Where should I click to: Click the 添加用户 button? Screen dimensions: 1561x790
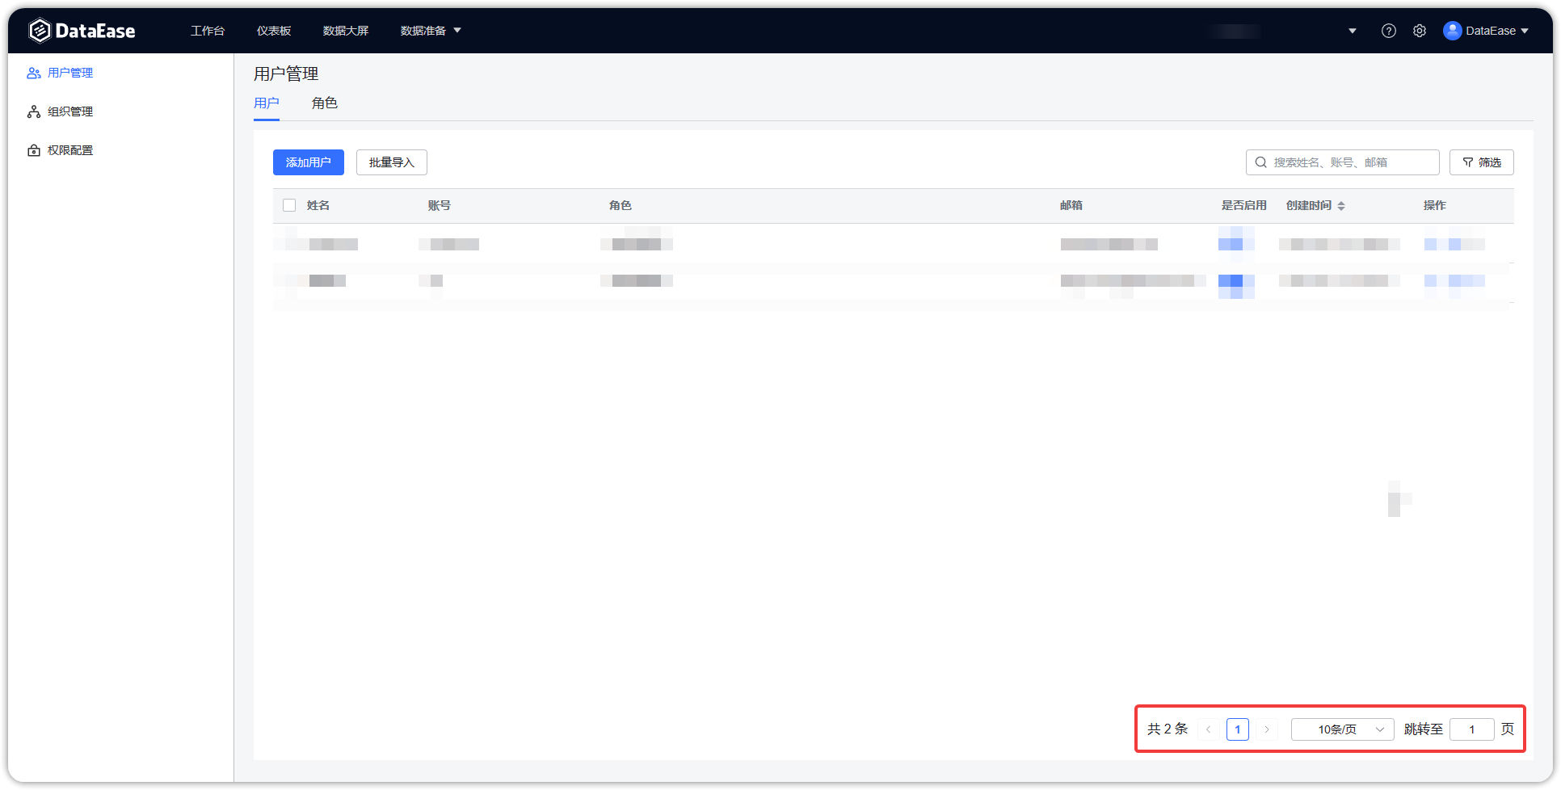(309, 162)
